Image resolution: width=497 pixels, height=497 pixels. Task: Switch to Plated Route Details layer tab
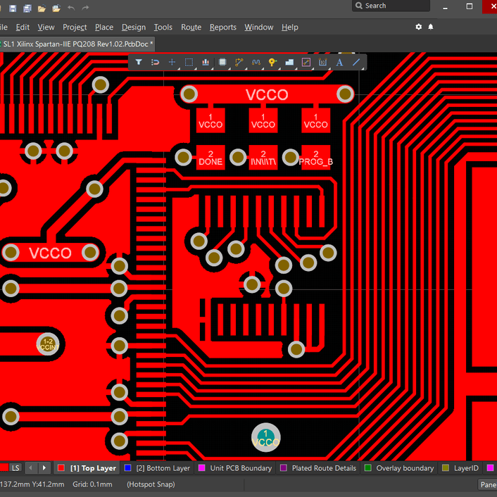coord(318,468)
